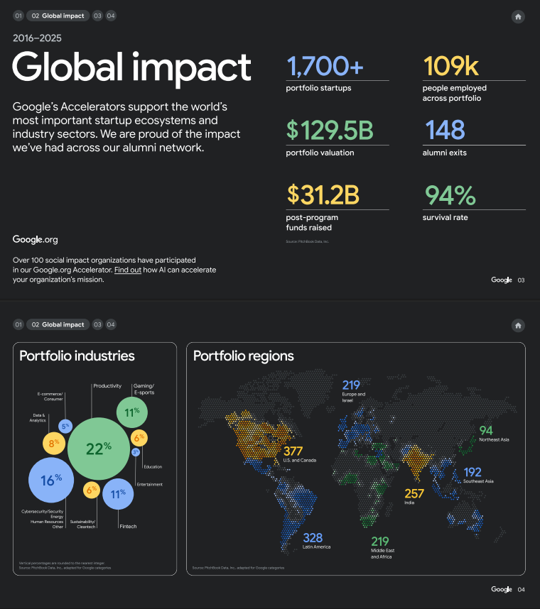Click the 257 India value
This screenshot has width=540, height=609.
414,493
